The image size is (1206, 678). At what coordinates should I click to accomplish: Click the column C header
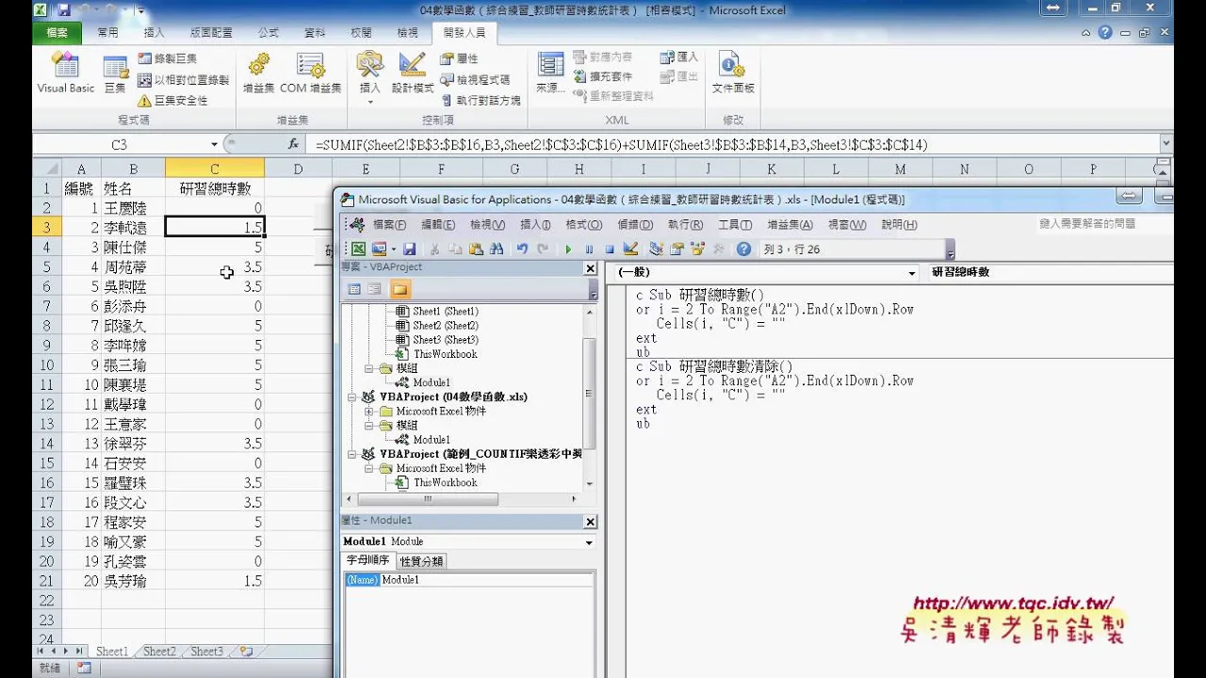tap(214, 169)
